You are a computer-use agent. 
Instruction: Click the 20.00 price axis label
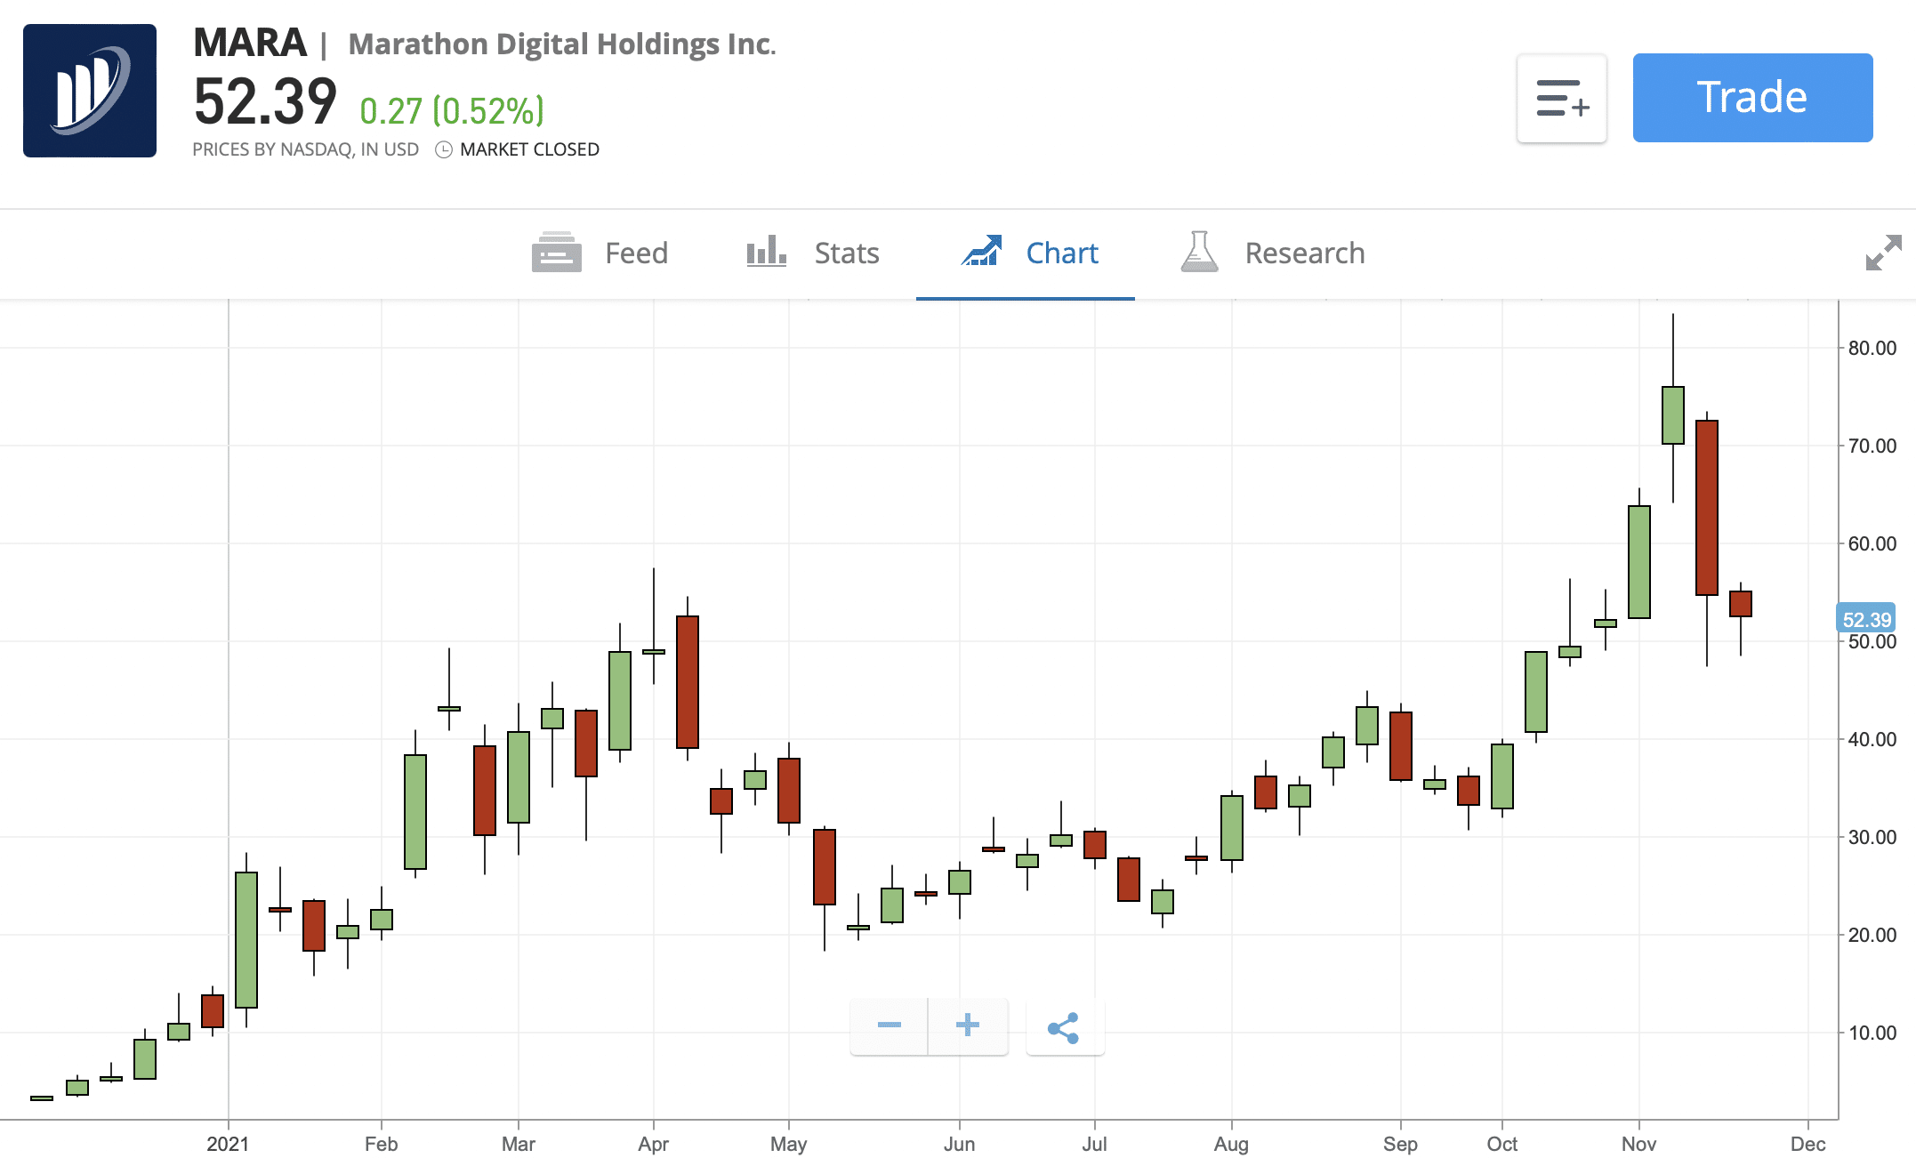1872,935
